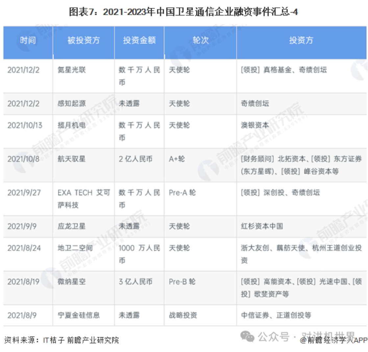Screen dimensions: 368x352
Task: Click the 投资金额 column header
Action: [139, 41]
